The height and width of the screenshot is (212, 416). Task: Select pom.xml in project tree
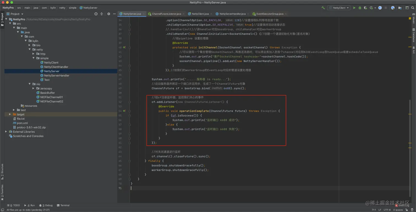click(22, 123)
